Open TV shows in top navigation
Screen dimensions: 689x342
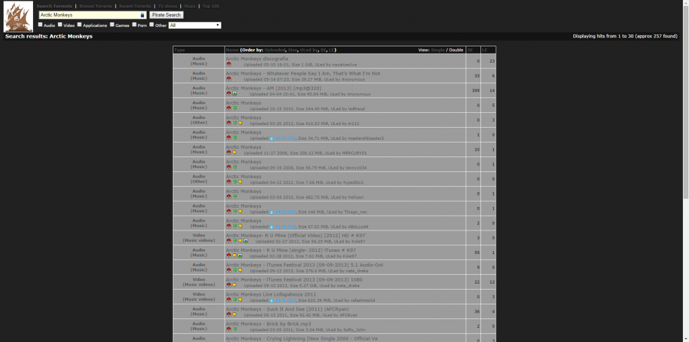pyautogui.click(x=168, y=6)
